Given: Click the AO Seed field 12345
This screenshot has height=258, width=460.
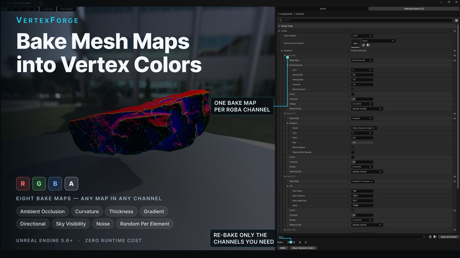Looking at the screenshot, I should (362, 206).
